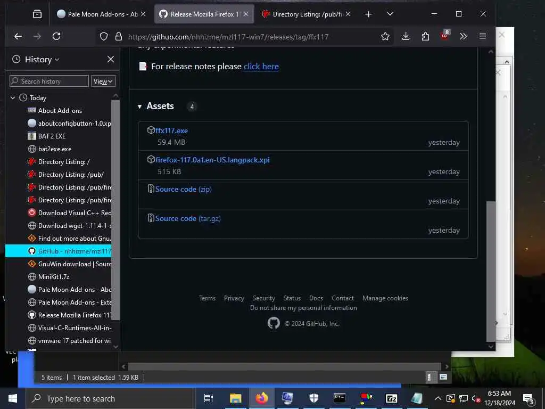This screenshot has height=409, width=545.
Task: List all tabs dropdown arrow
Action: point(390,14)
